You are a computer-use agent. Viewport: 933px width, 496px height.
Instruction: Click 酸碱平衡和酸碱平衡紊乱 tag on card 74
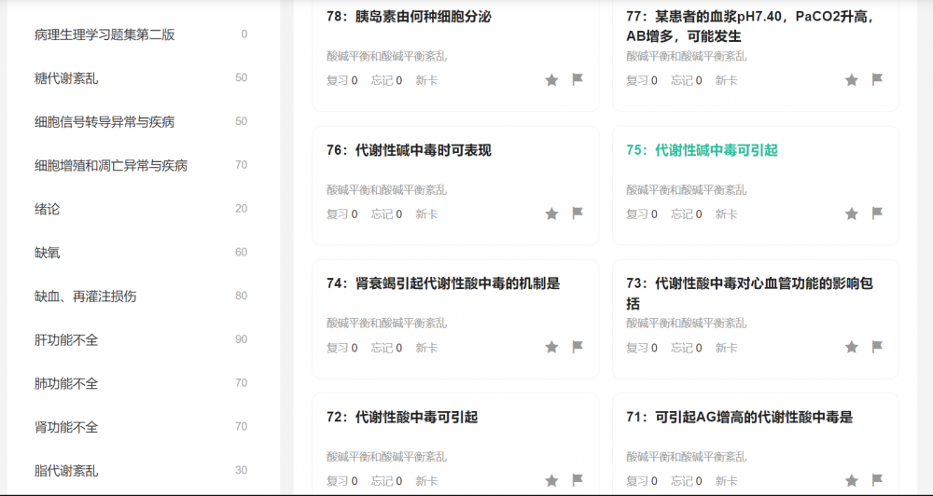[x=387, y=324]
